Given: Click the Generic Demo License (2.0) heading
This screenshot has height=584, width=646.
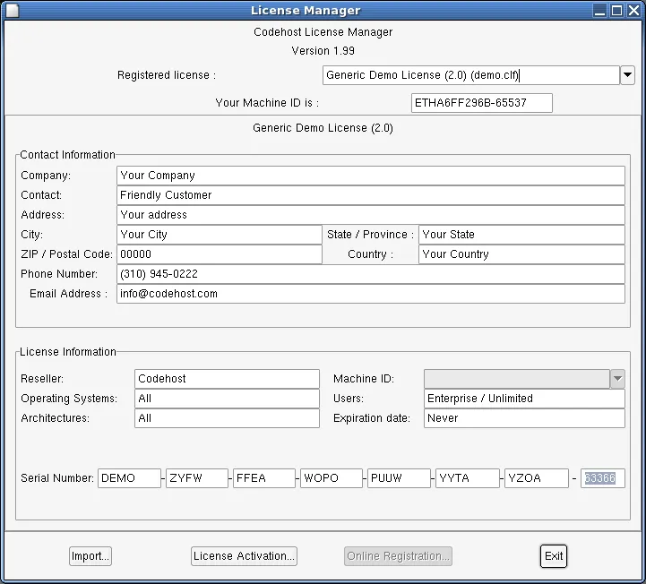Looking at the screenshot, I should 323,128.
